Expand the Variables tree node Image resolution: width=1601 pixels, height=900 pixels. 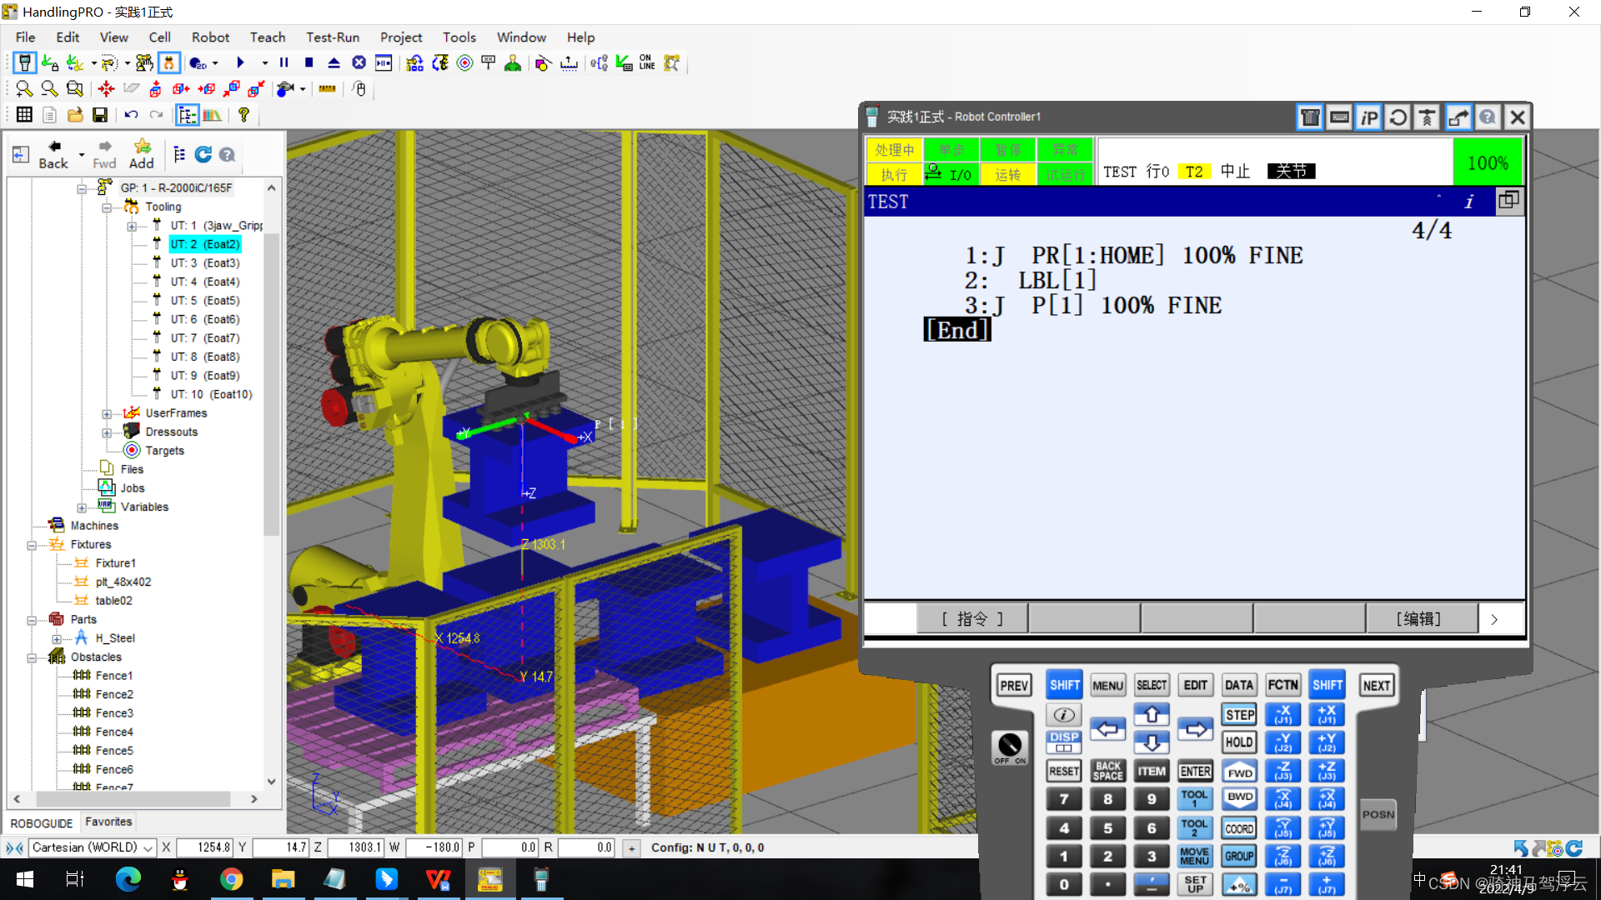click(82, 507)
